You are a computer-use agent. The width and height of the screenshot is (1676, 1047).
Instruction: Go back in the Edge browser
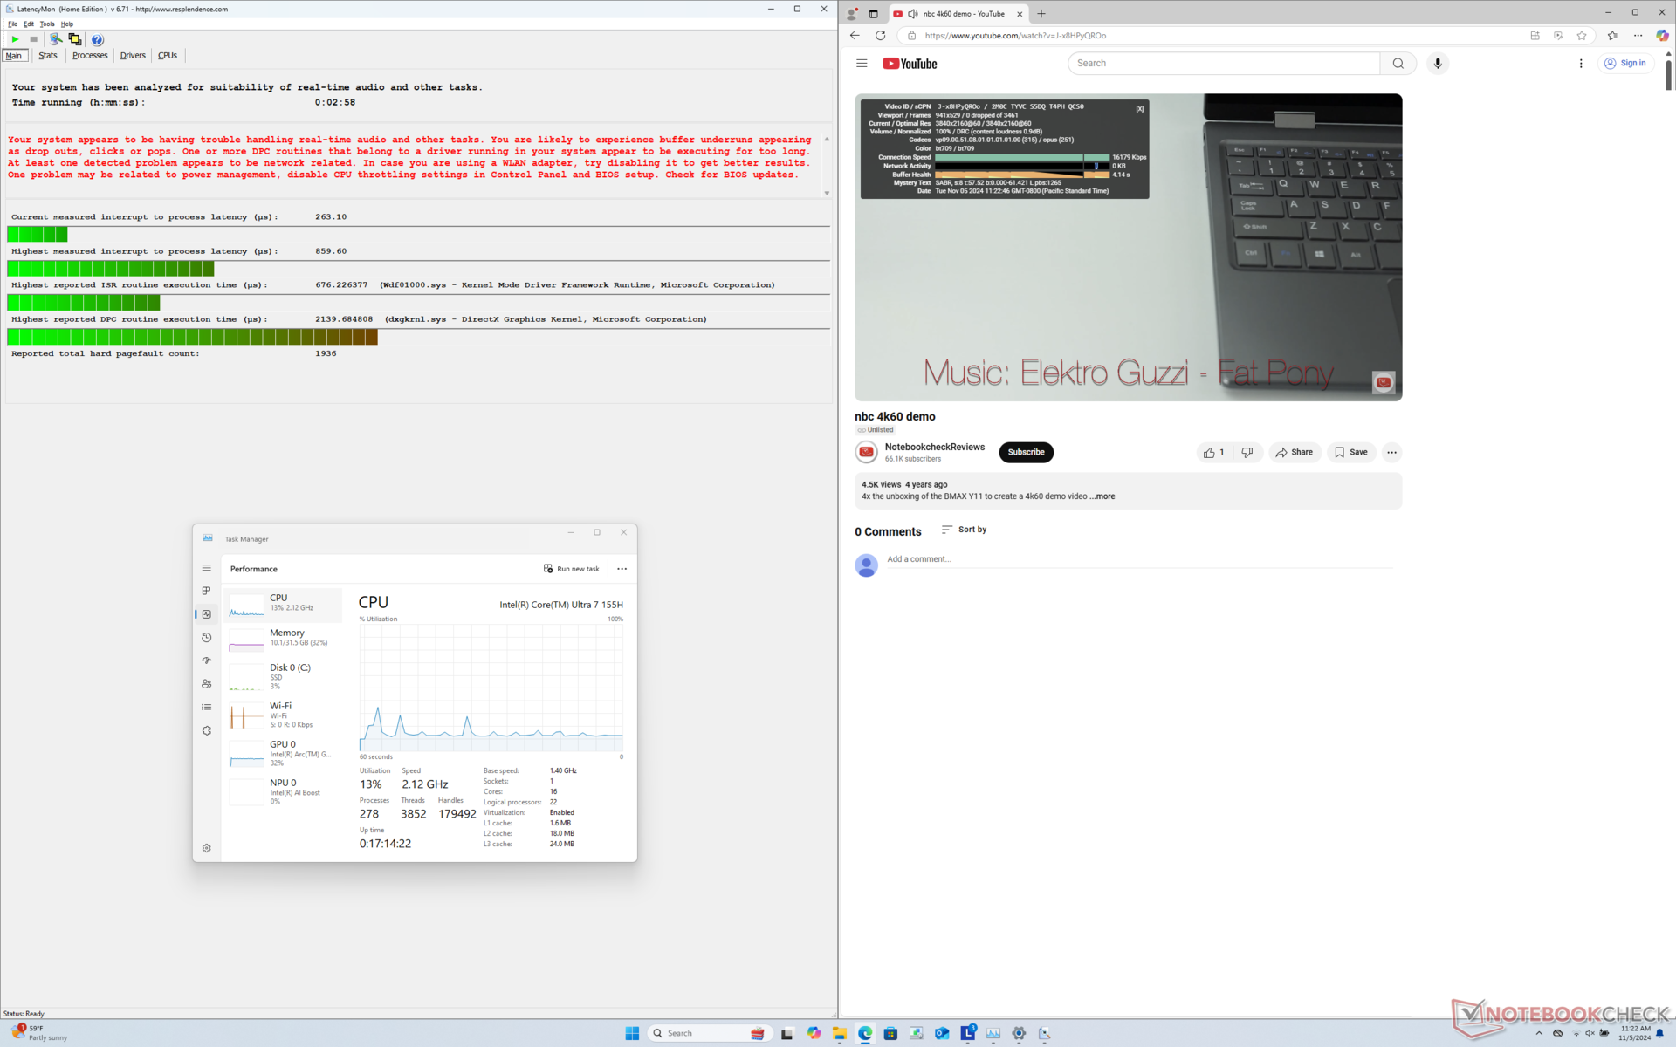point(855,36)
